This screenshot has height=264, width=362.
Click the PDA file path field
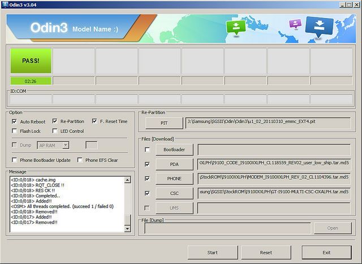[274, 165]
